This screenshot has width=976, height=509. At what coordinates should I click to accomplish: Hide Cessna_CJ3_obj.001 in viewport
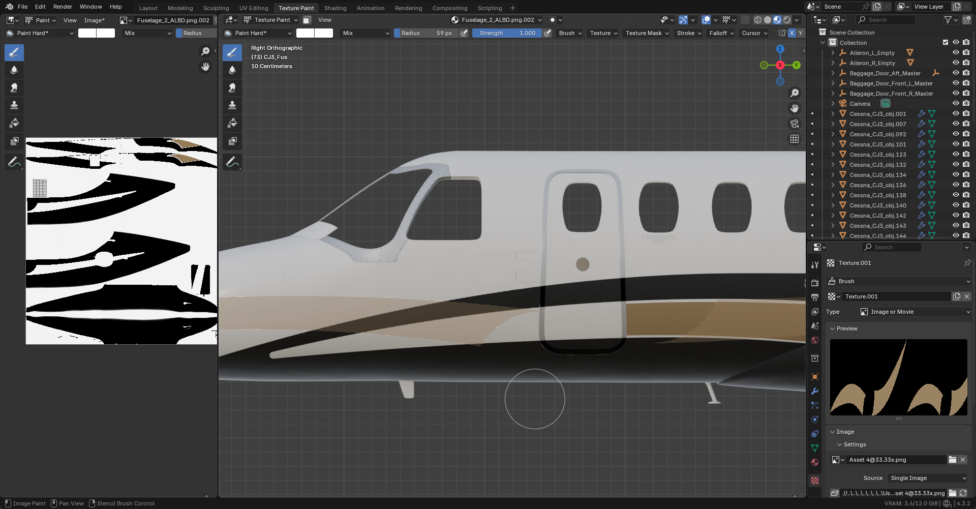[x=956, y=114]
